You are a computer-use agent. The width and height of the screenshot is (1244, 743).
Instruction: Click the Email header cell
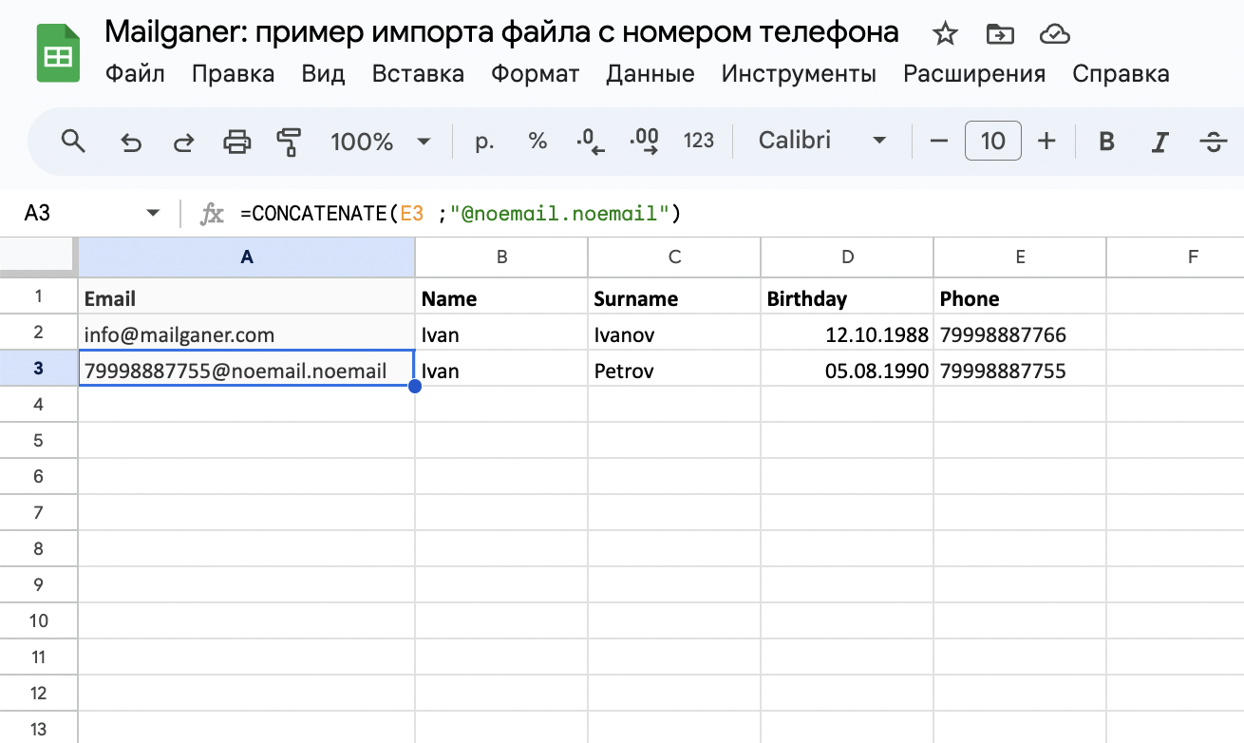coord(247,297)
